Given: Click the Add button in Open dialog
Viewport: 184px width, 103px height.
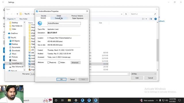Looking at the screenshot, I should tap(137, 78).
